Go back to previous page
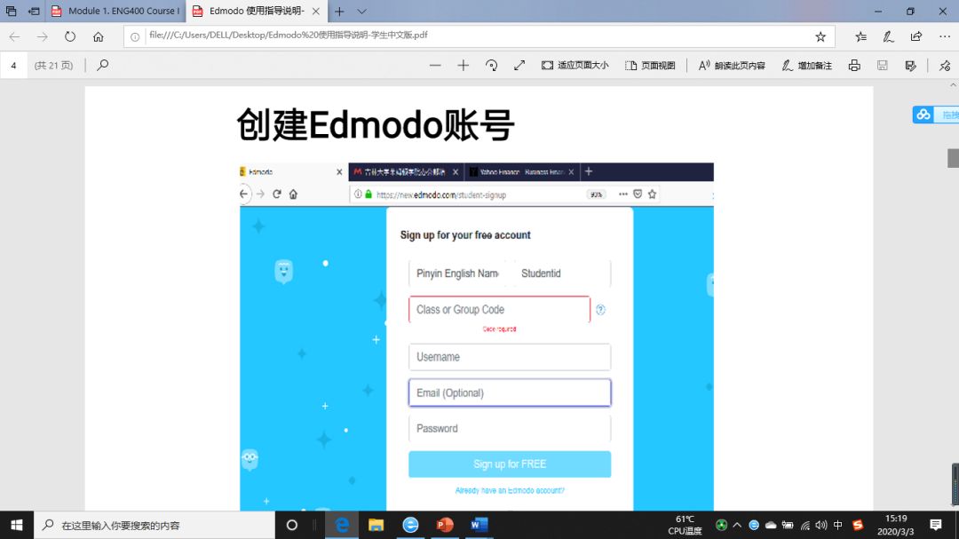 [x=14, y=36]
